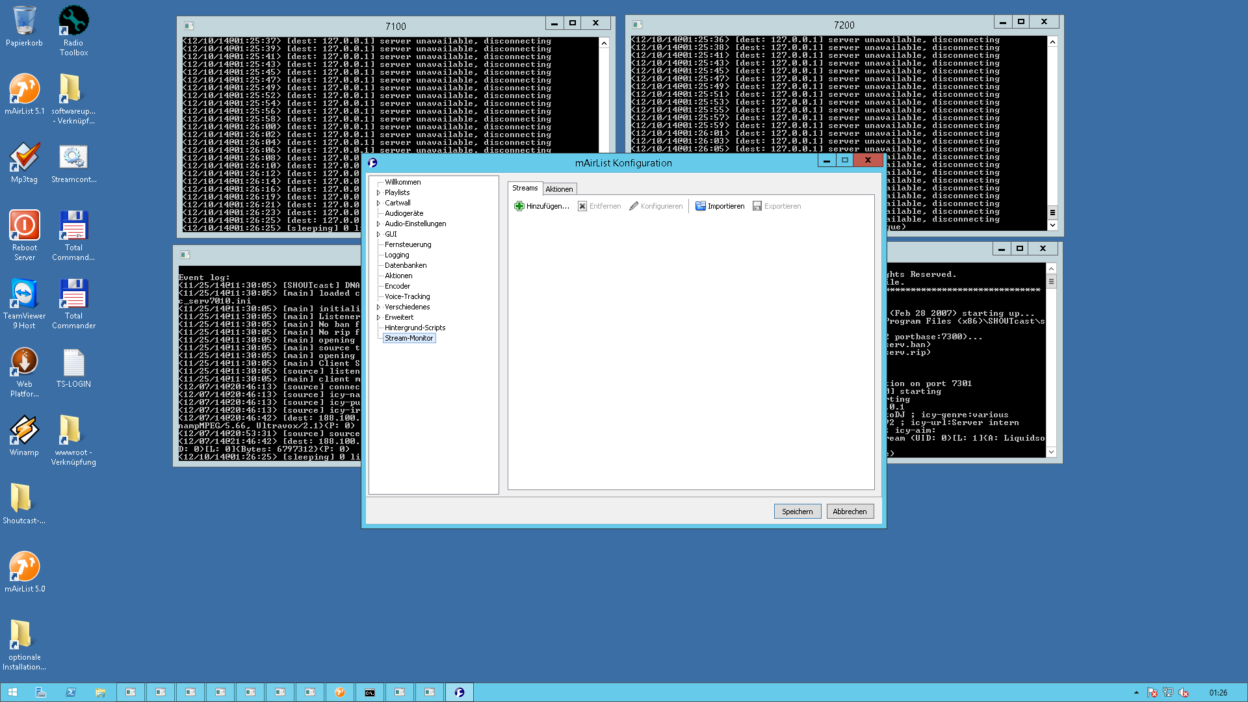Select the Streams tab
The height and width of the screenshot is (702, 1248).
coord(525,188)
